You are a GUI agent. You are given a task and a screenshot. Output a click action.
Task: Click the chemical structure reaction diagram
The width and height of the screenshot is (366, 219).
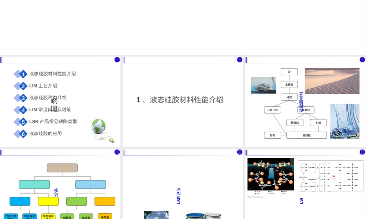click(x=331, y=176)
